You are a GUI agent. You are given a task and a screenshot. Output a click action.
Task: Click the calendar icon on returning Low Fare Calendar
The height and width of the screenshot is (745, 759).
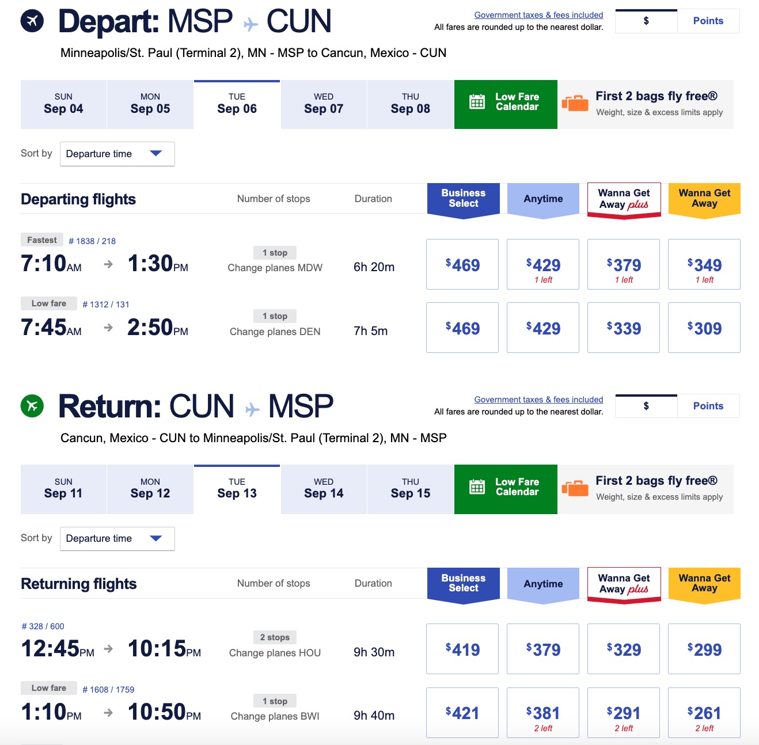tap(477, 489)
